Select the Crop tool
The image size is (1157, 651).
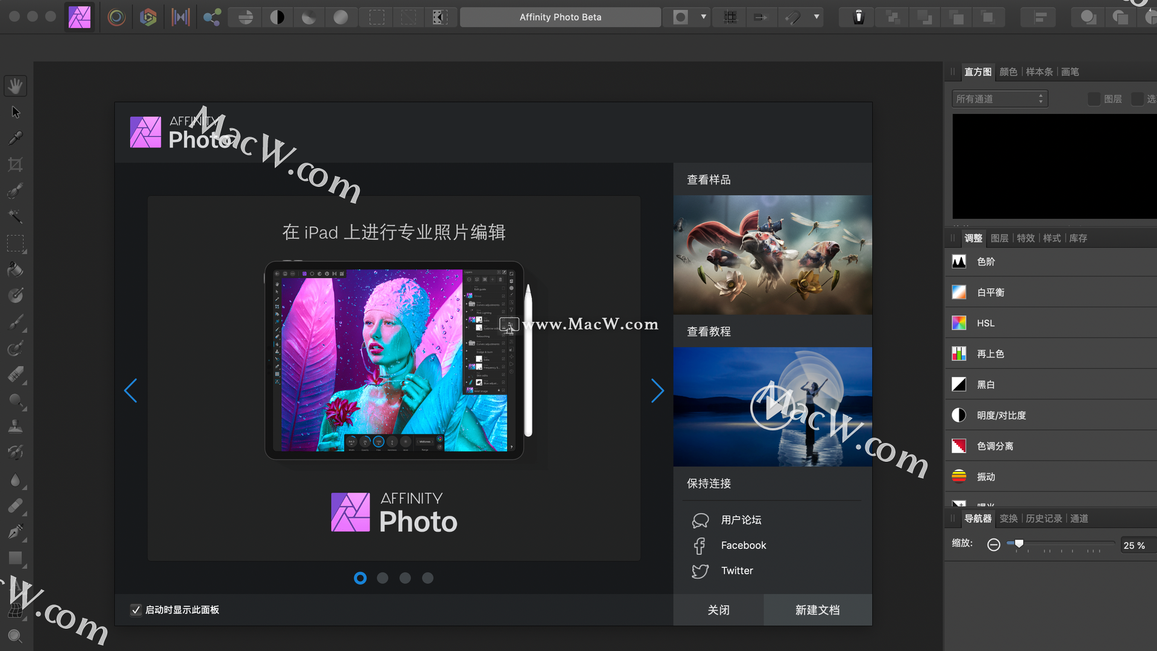point(16,165)
